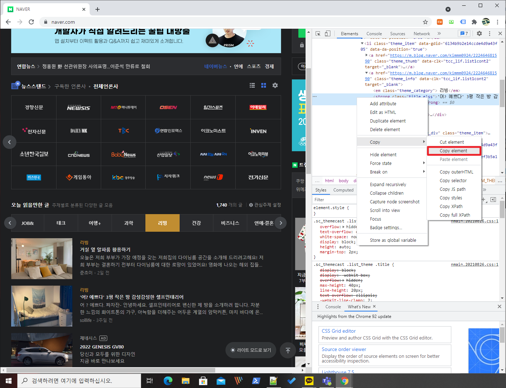
Task: Select the 리빙 topic tab
Action: tap(163, 223)
